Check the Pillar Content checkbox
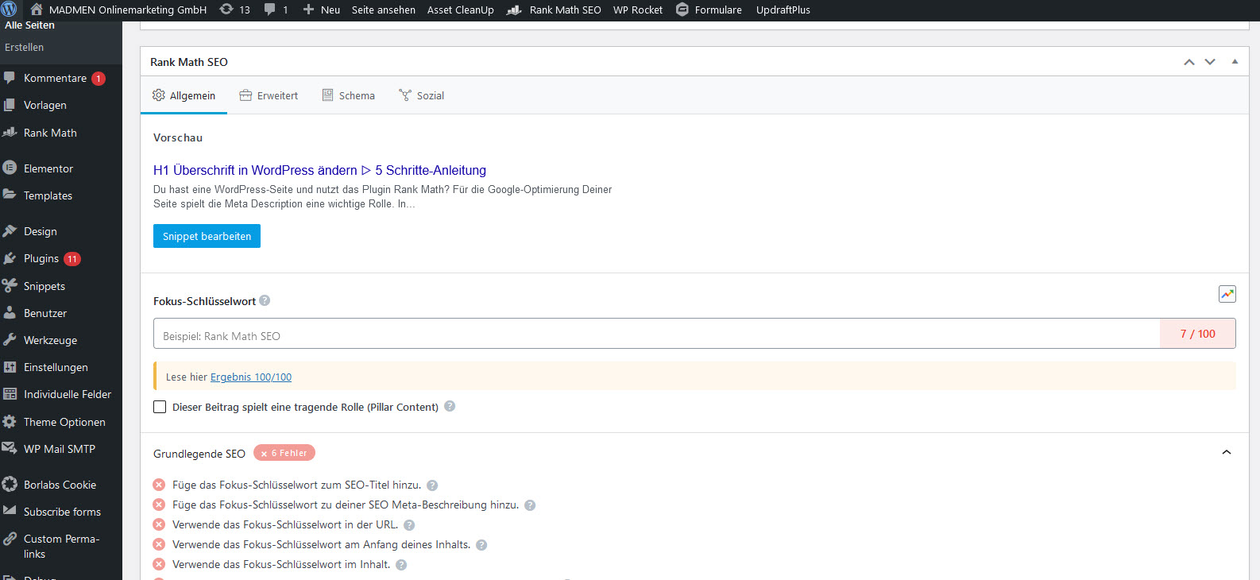The width and height of the screenshot is (1260, 580). point(160,407)
